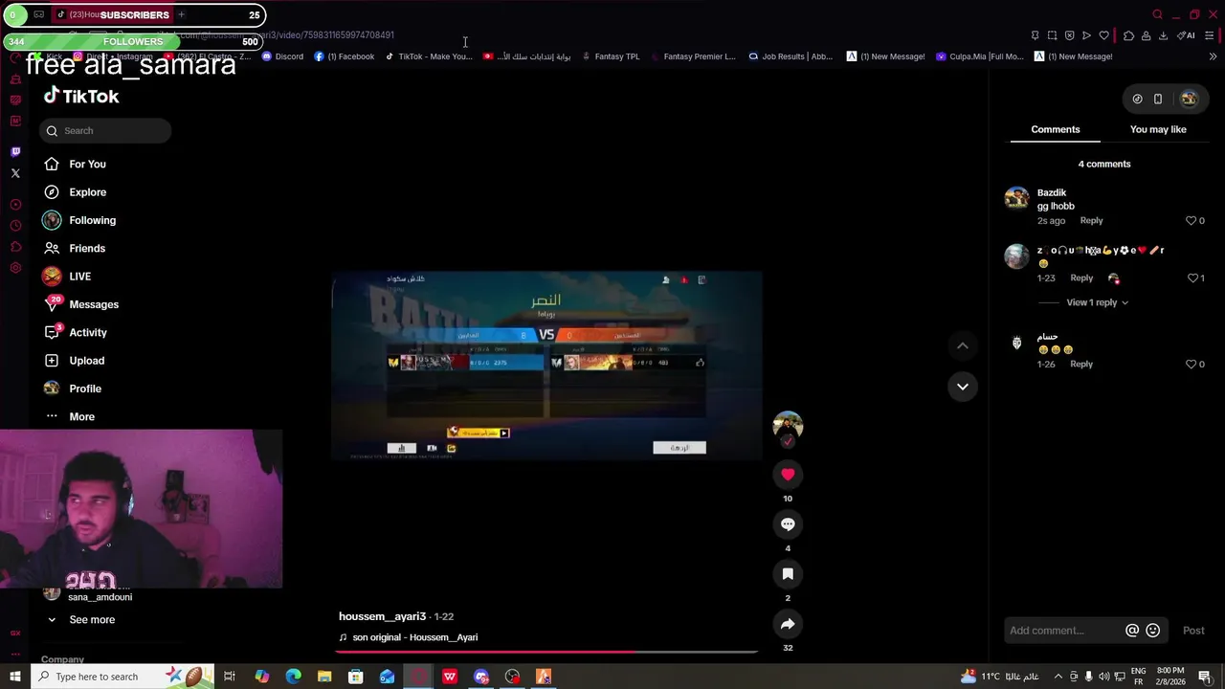Viewport: 1225px width, 689px height.
Task: Like the video with the heart icon
Action: click(x=788, y=474)
